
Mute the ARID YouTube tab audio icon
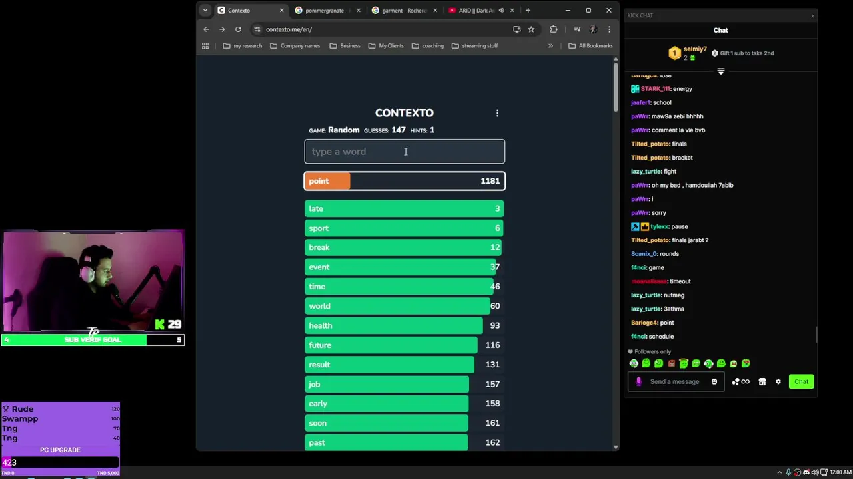click(x=501, y=10)
